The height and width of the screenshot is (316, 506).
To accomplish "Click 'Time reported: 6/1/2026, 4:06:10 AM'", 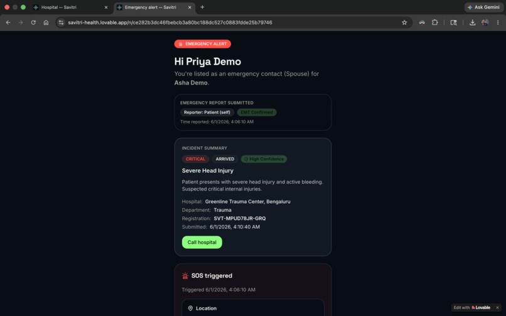I will tap(217, 122).
